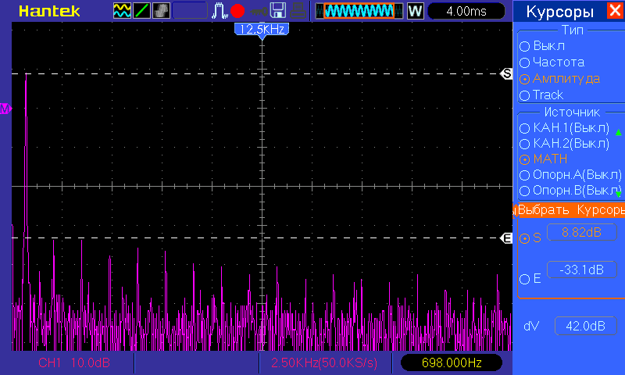The height and width of the screenshot is (375, 625).
Task: Select the green diagonal line icon
Action: coord(141,11)
